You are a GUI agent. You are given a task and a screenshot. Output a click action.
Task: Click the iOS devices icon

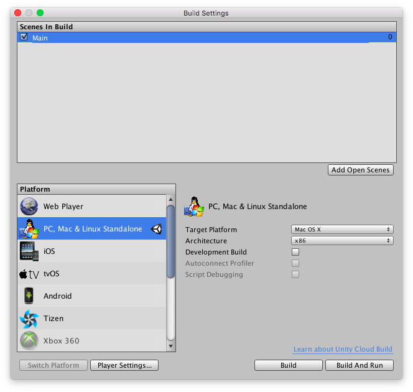[29, 251]
